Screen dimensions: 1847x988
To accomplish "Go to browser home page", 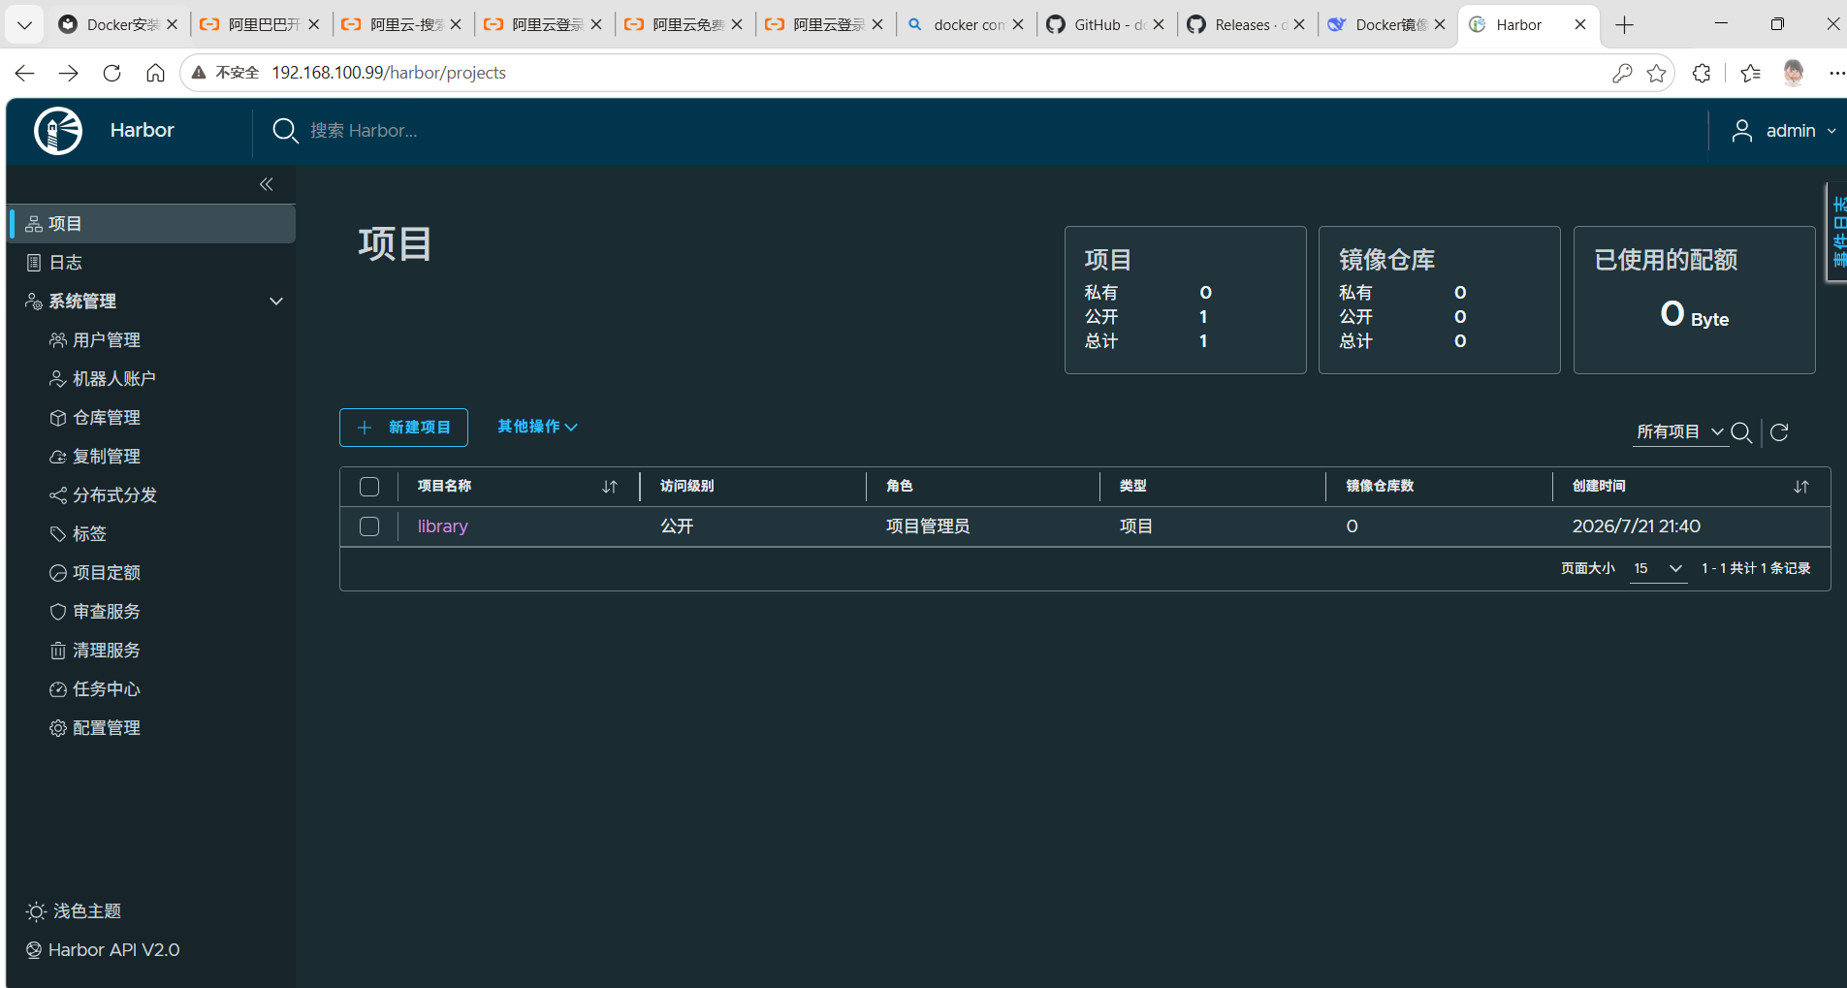I will (x=155, y=73).
